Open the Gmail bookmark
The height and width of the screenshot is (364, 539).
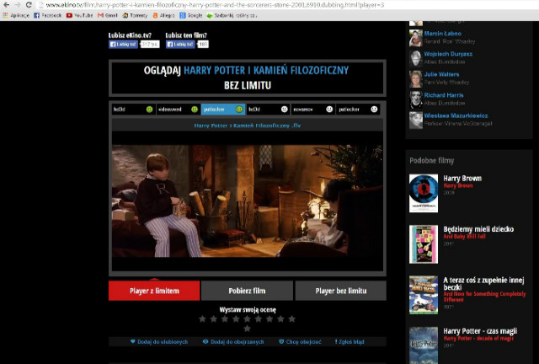[x=108, y=15]
